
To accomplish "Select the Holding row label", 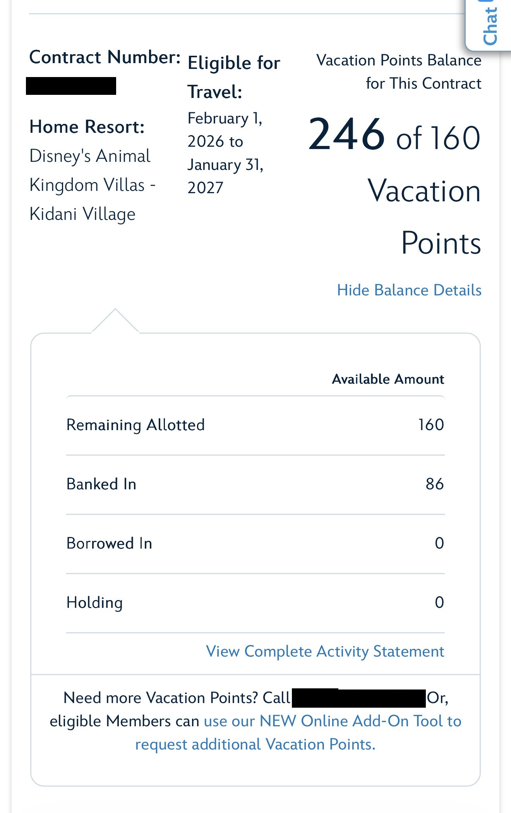I will [x=95, y=603].
